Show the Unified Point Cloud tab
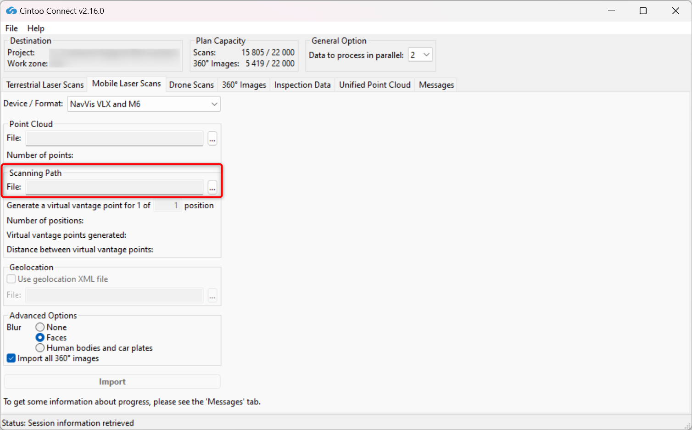Image resolution: width=692 pixels, height=430 pixels. pyautogui.click(x=375, y=85)
